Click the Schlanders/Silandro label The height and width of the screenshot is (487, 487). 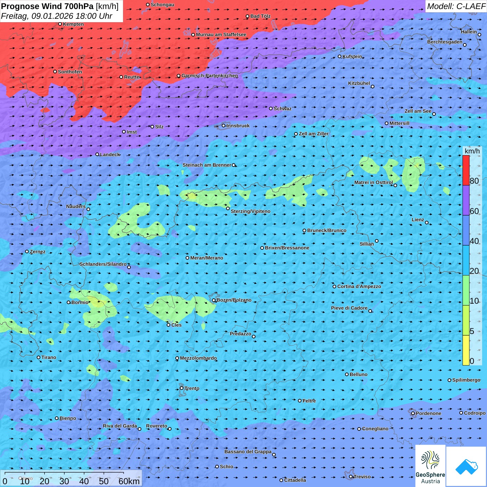pyautogui.click(x=103, y=264)
